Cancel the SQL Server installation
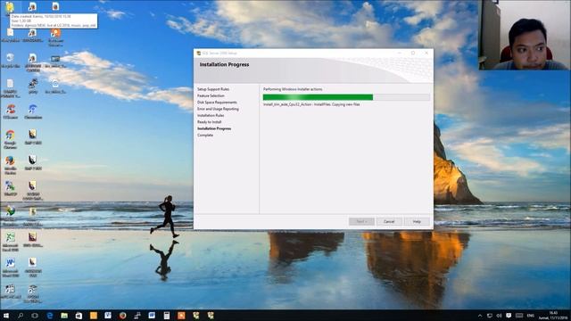This screenshot has height=321, width=571. click(x=389, y=221)
